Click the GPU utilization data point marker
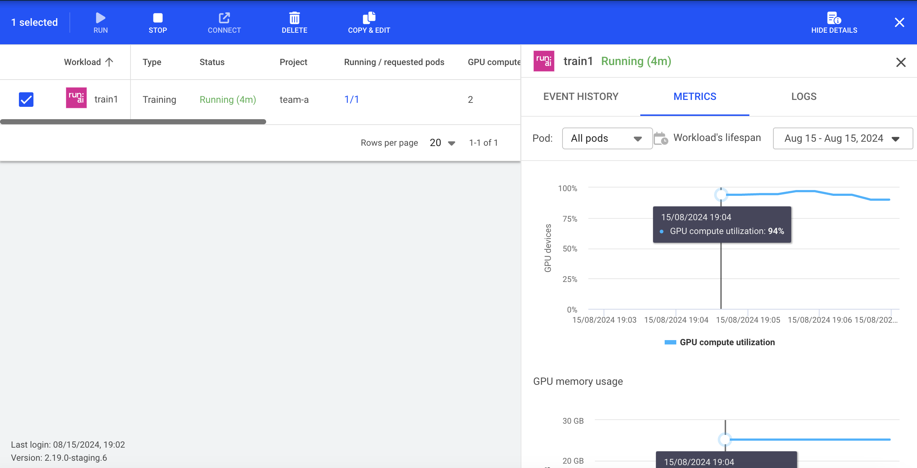917x468 pixels. click(721, 195)
